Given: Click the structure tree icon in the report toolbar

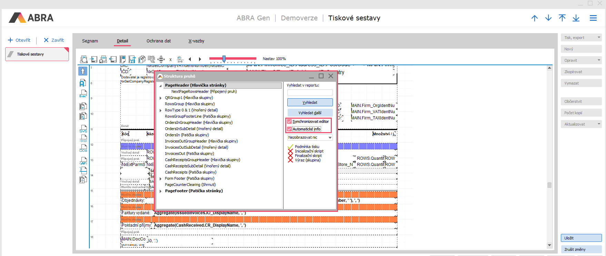Looking at the screenshot, I should coord(151,59).
